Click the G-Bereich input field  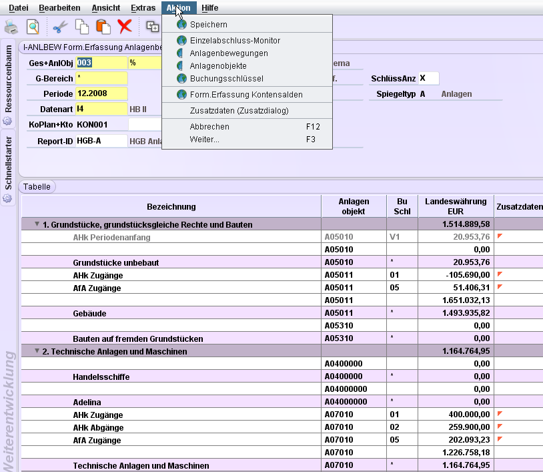coord(101,78)
